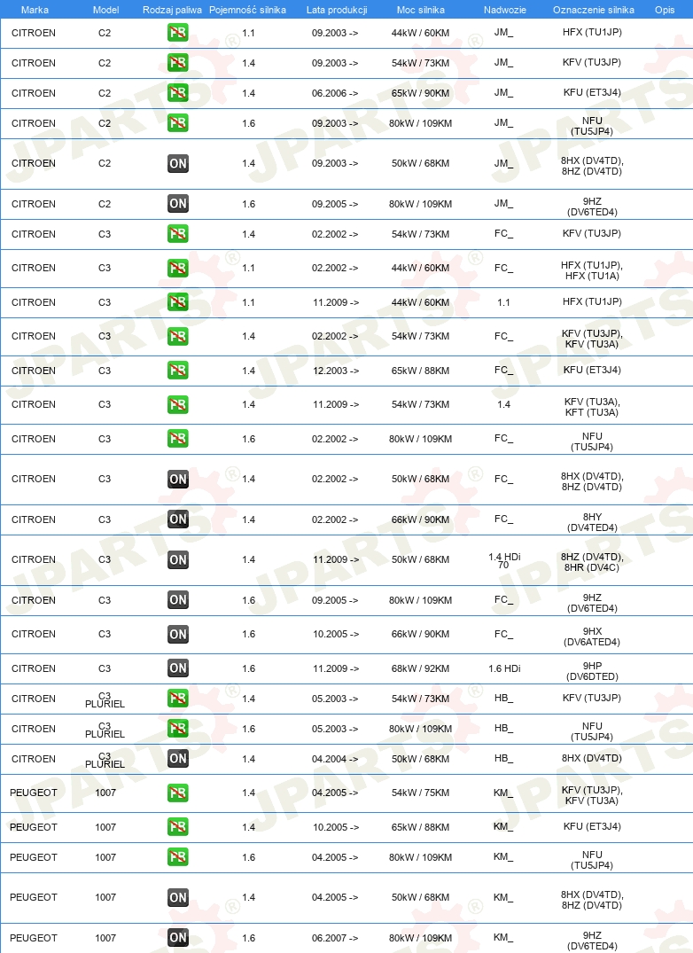The height and width of the screenshot is (953, 693).
Task: Click the 'Rodzaj paliwa' column header
Action: pos(172,10)
